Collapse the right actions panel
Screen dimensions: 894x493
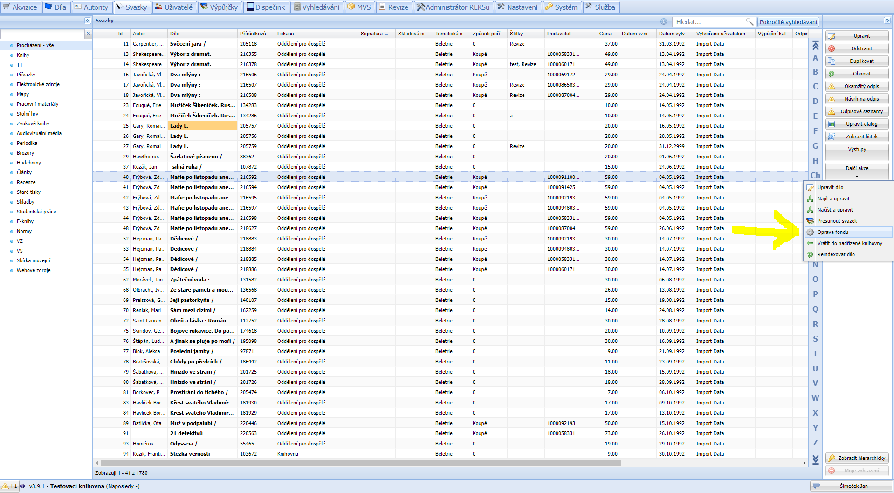click(887, 21)
